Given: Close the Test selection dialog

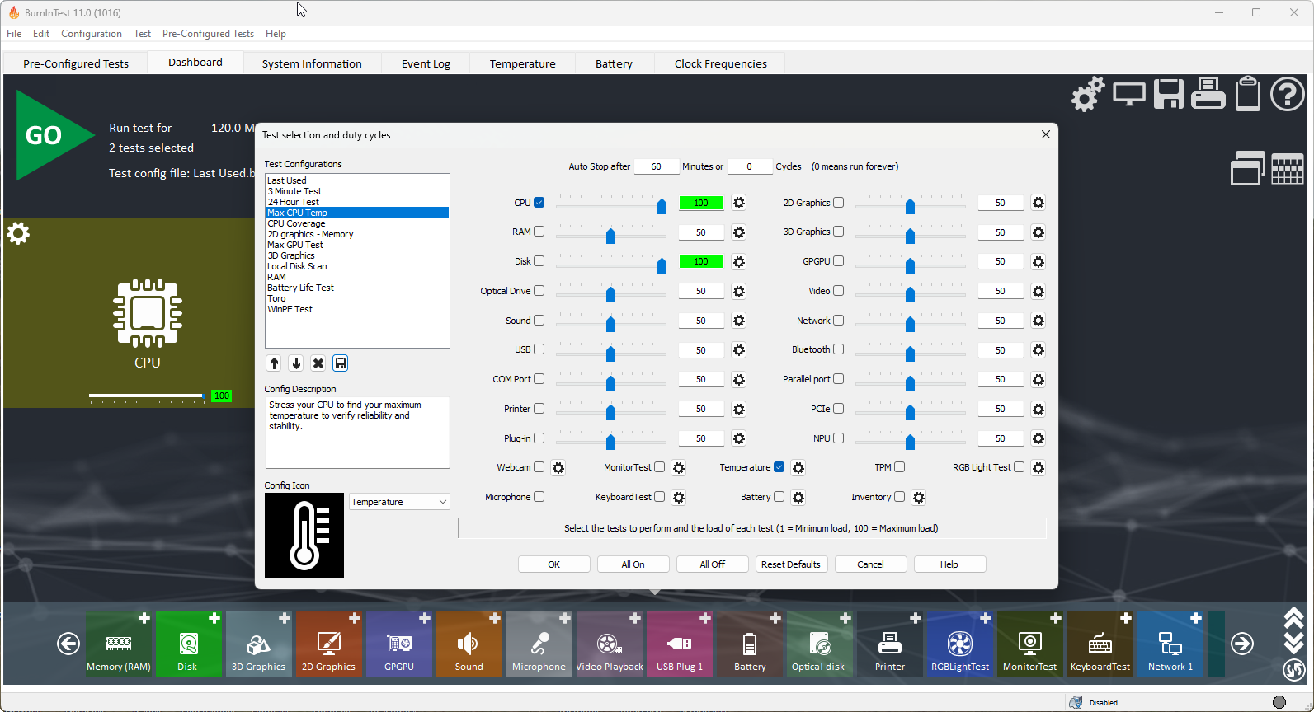Looking at the screenshot, I should pos(1046,134).
